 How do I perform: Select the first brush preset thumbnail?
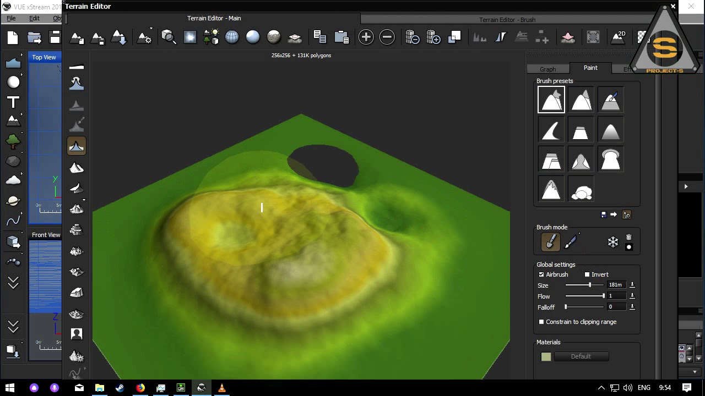[551, 100]
